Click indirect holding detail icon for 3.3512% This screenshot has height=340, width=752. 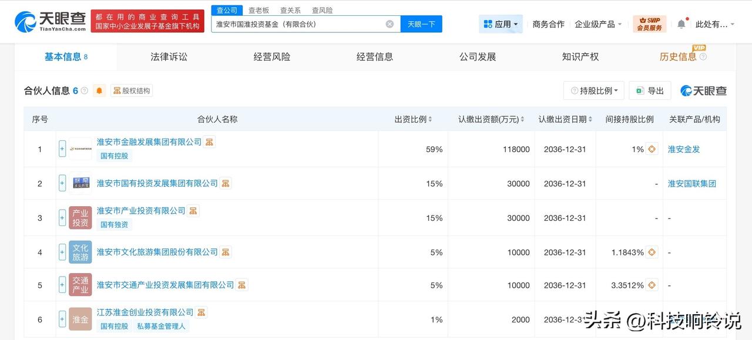pos(652,285)
